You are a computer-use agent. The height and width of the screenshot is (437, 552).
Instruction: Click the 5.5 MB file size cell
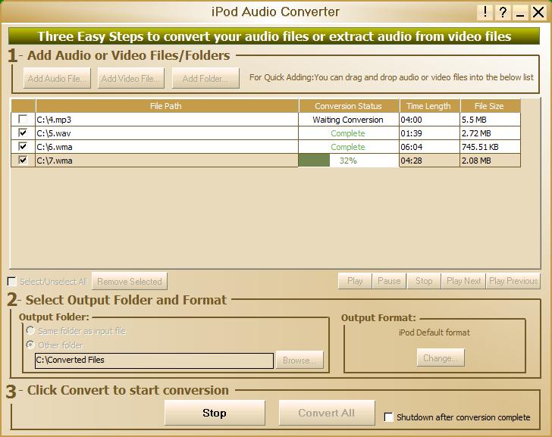tap(490, 120)
